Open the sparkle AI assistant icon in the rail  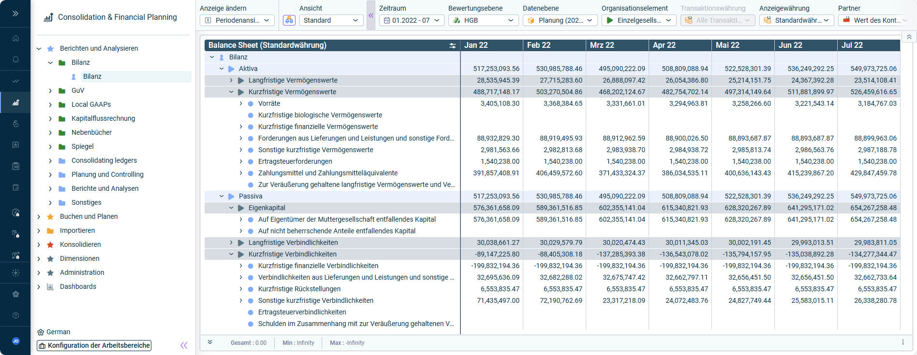click(x=15, y=273)
